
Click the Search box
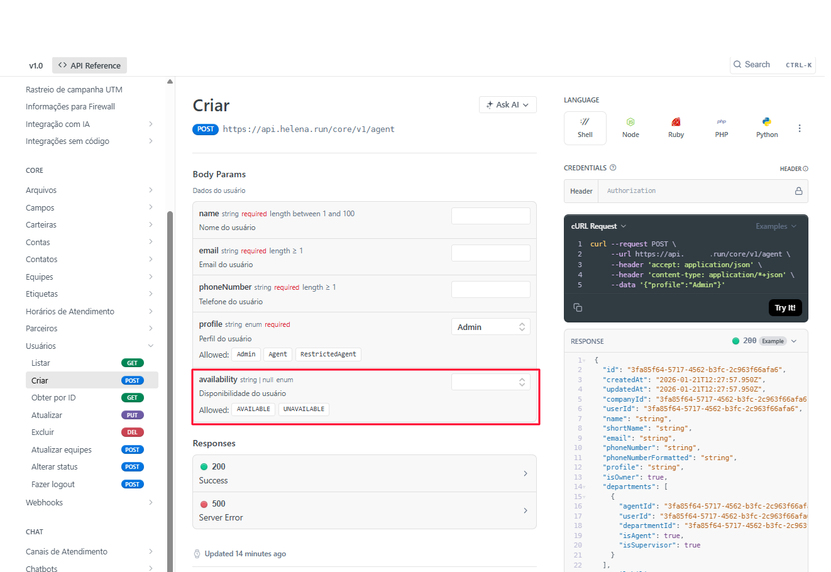point(772,65)
